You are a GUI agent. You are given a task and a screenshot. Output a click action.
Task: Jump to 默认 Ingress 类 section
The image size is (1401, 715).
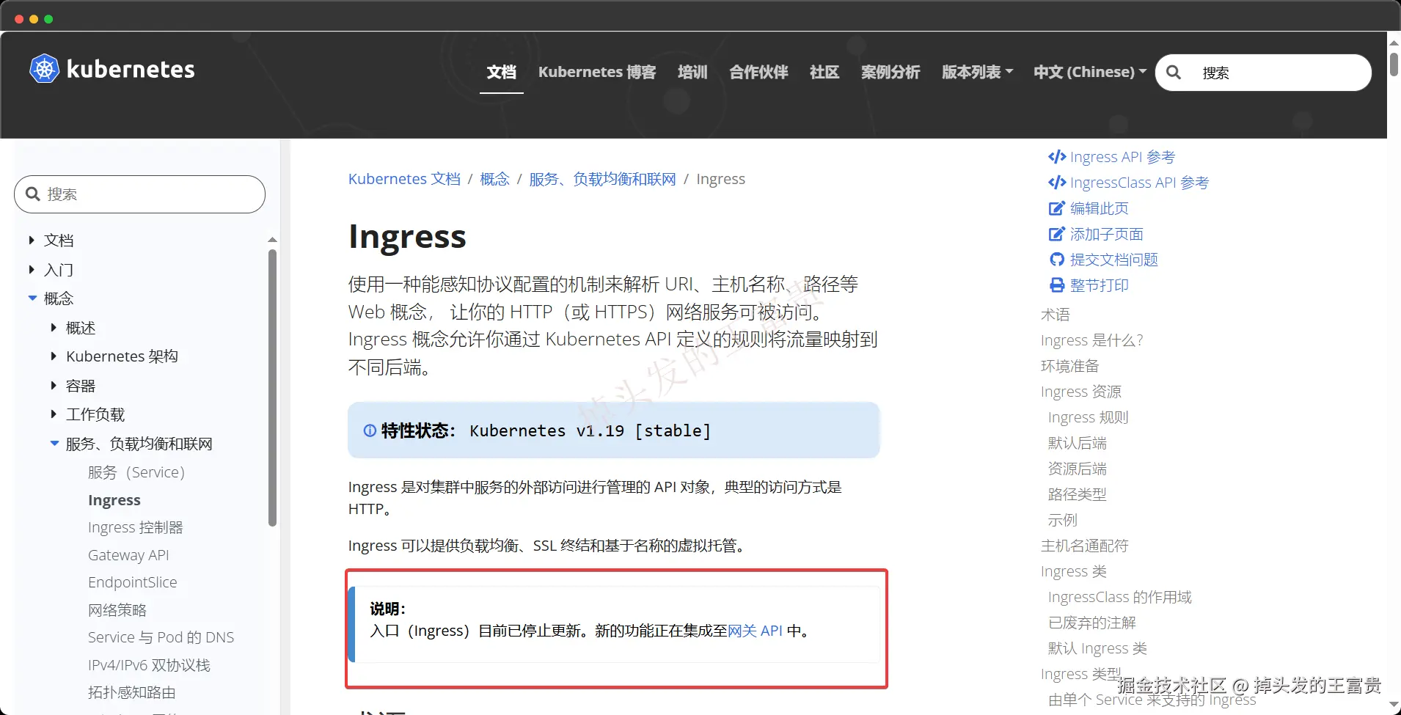(1098, 648)
